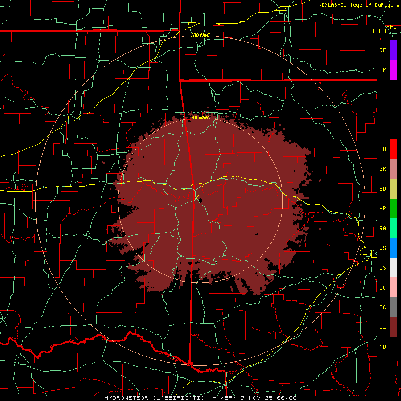Click the IC pink legend swatch
Image resolution: width=401 pixels, height=401 pixels.
[393, 287]
